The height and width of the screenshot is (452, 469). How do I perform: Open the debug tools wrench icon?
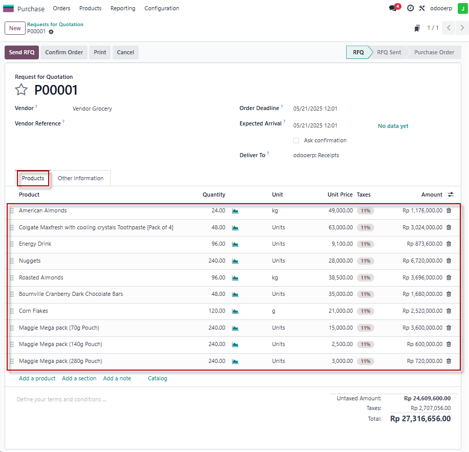point(422,8)
